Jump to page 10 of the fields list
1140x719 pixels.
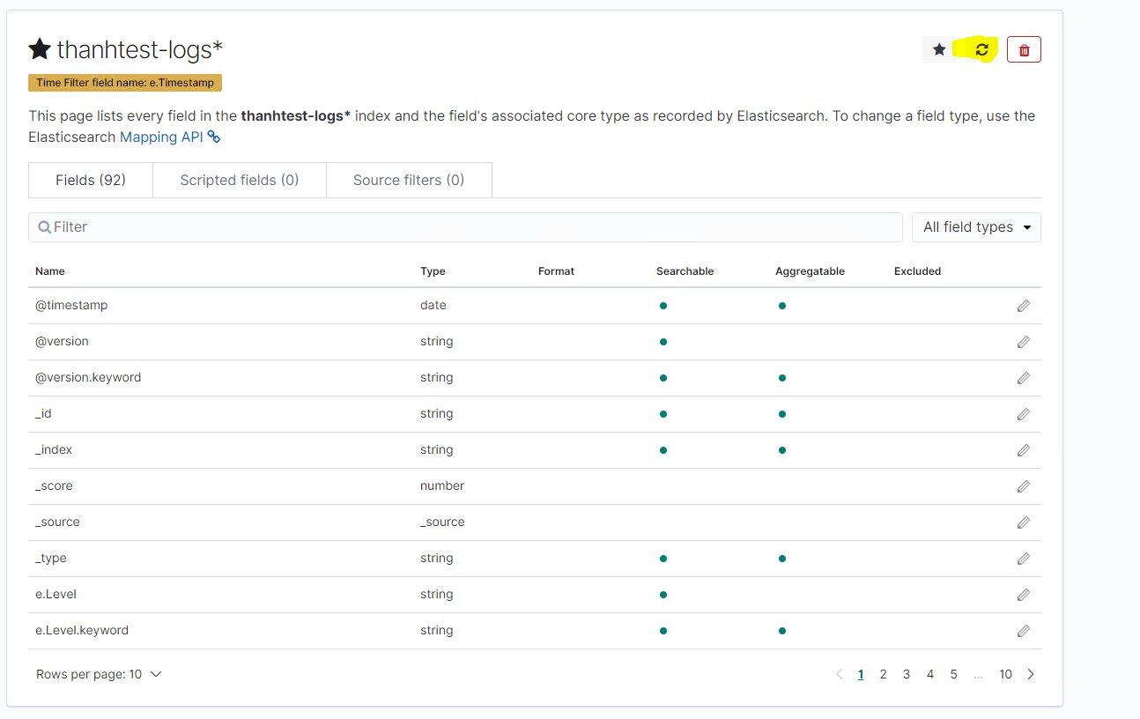1005,673
